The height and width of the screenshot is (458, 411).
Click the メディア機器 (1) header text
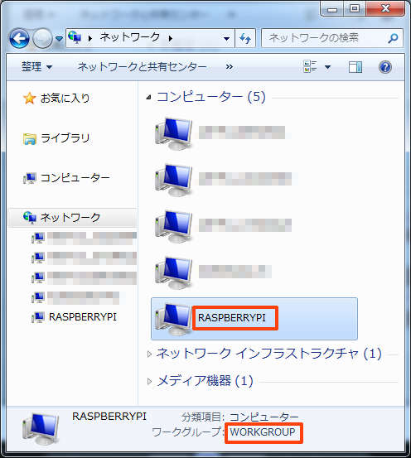click(x=205, y=381)
